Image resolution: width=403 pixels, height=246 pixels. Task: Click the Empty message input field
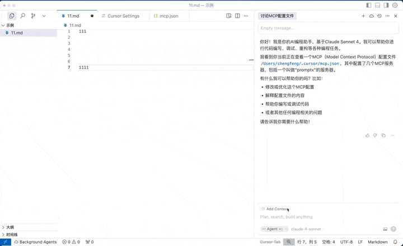click(x=327, y=27)
